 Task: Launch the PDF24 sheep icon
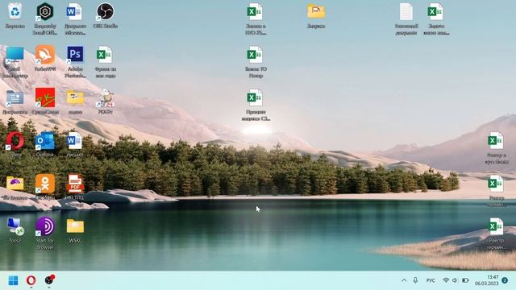(x=106, y=98)
